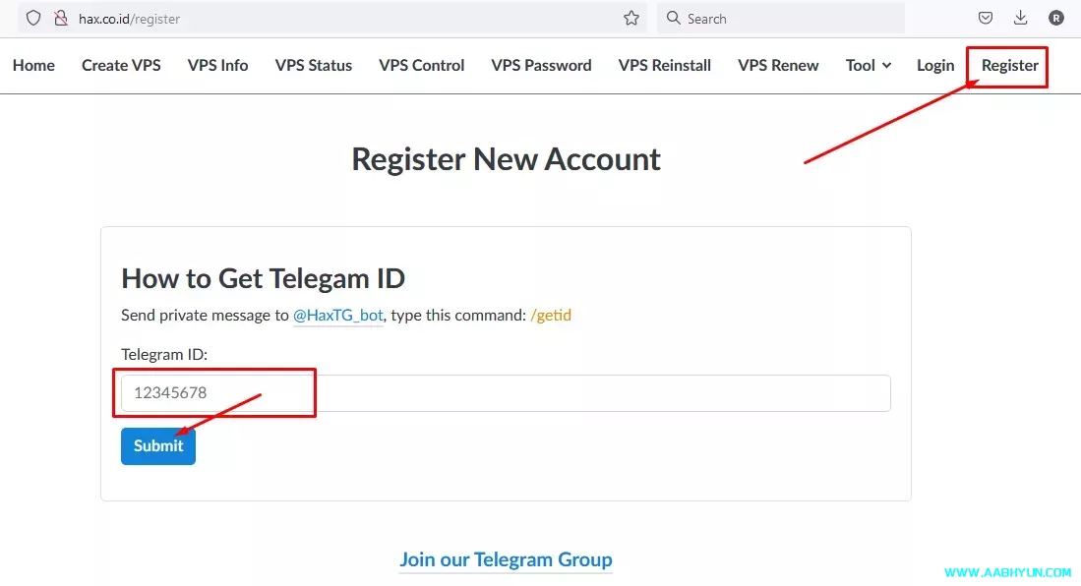This screenshot has width=1081, height=586.
Task: Open the Create VPS page
Action: (x=121, y=65)
